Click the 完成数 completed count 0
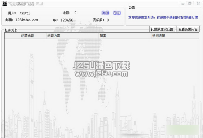 pos(108,20)
